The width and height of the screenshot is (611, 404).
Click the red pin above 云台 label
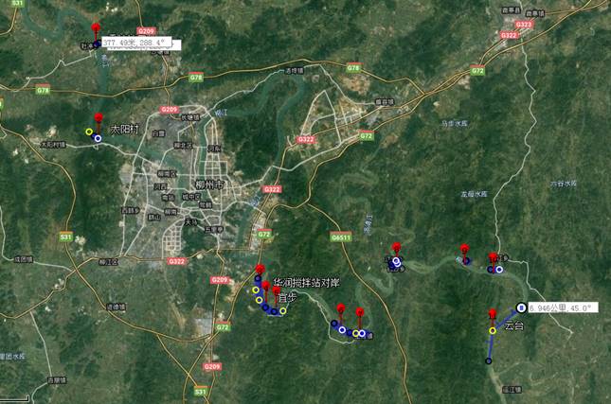click(493, 314)
